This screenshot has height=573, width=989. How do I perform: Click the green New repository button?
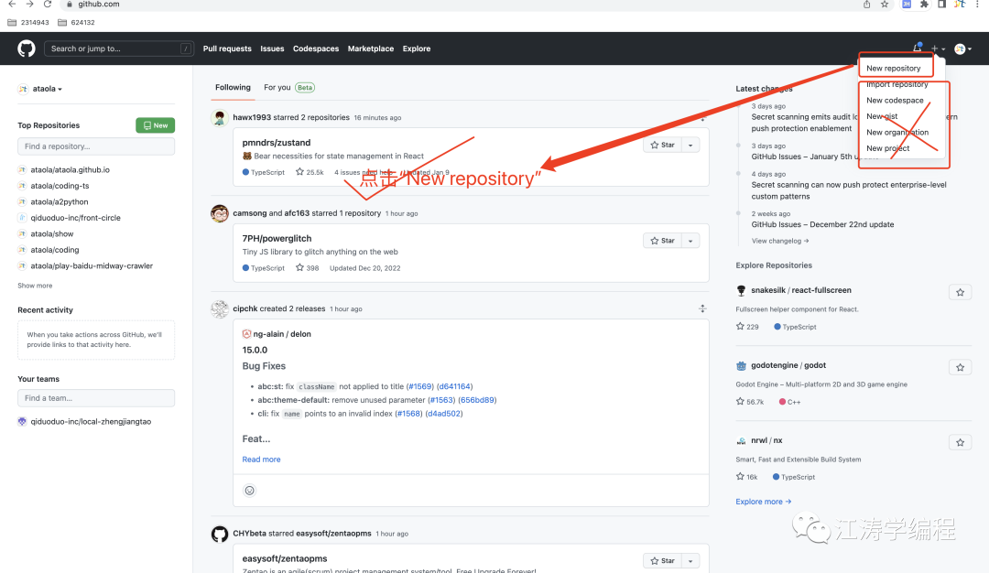pyautogui.click(x=155, y=125)
